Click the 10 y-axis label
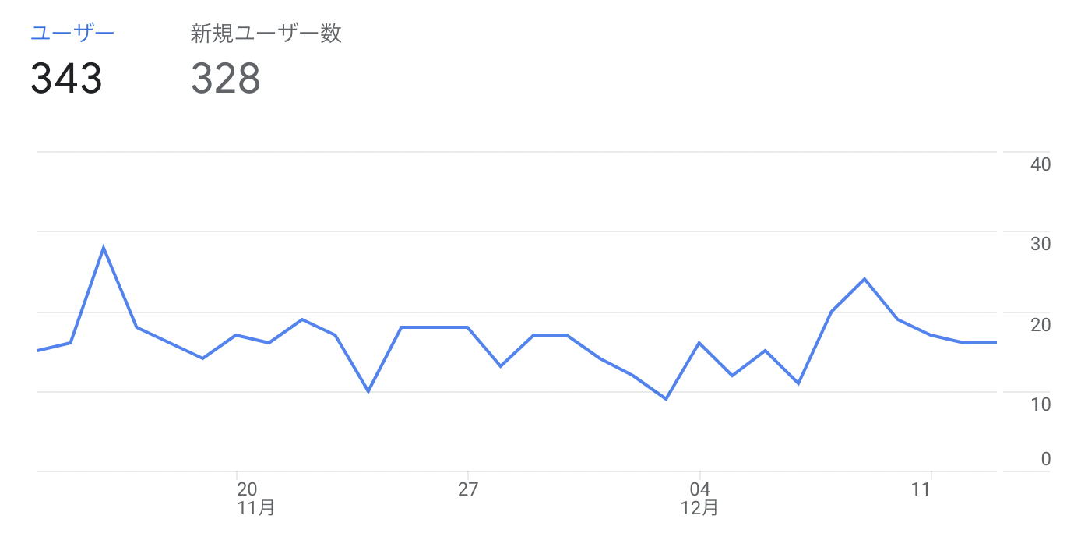Screen dimensions: 1081x533 tap(1041, 404)
